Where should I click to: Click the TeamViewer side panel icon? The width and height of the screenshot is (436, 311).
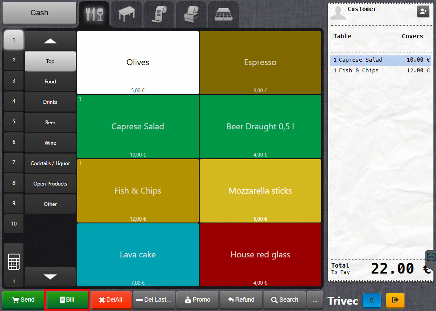[431, 257]
